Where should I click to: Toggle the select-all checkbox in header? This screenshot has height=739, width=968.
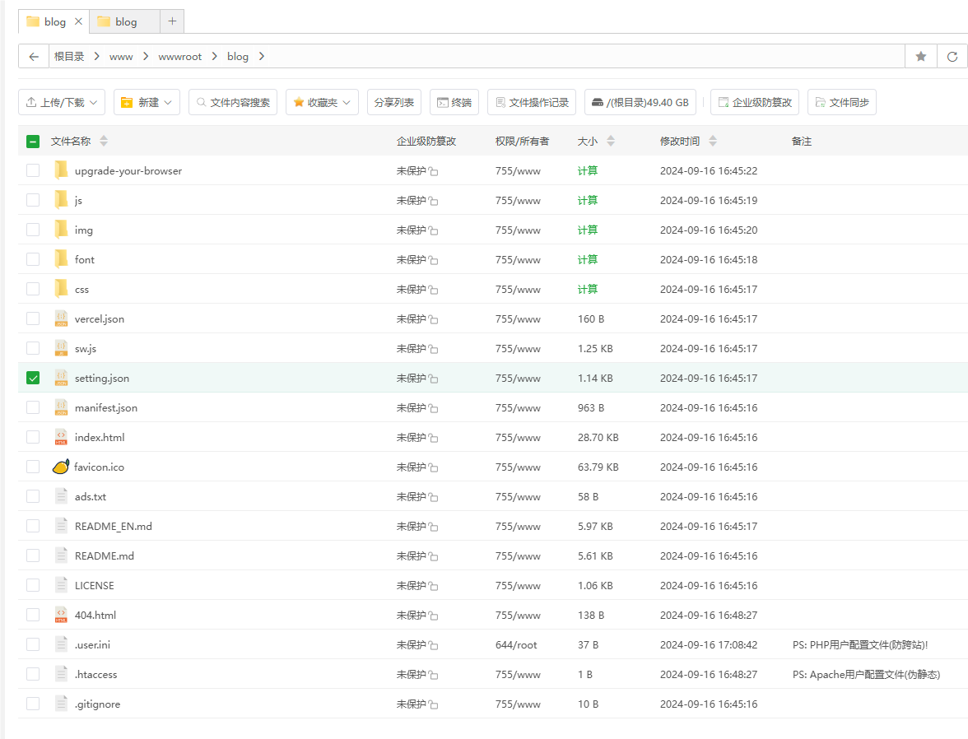tap(33, 142)
